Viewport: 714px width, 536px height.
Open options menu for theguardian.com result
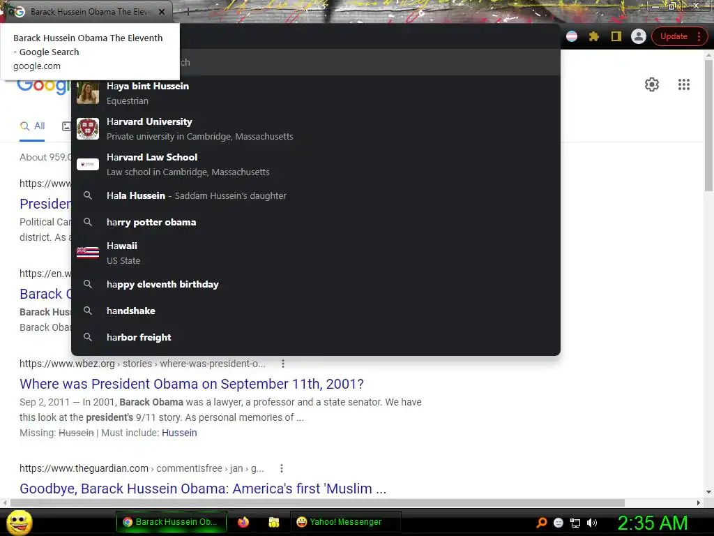tap(282, 468)
